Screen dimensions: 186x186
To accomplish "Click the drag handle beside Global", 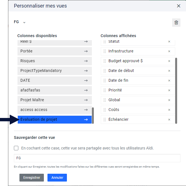I will coord(105,100).
